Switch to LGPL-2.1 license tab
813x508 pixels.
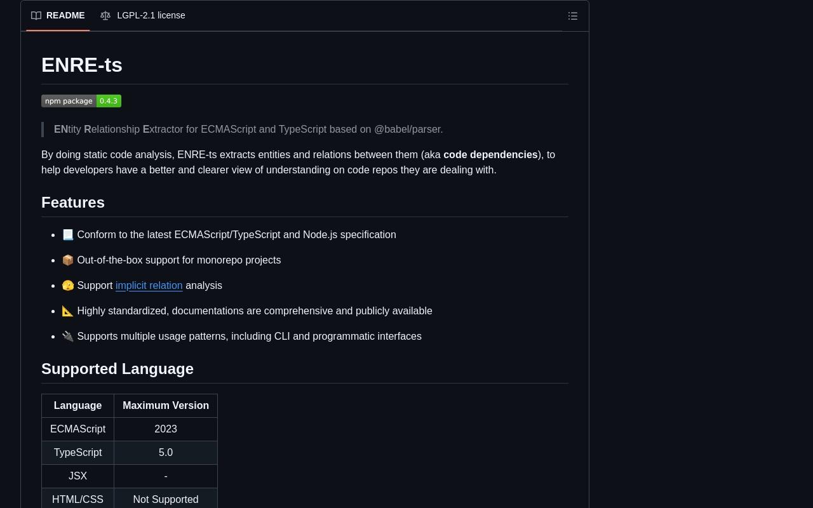coord(143,15)
